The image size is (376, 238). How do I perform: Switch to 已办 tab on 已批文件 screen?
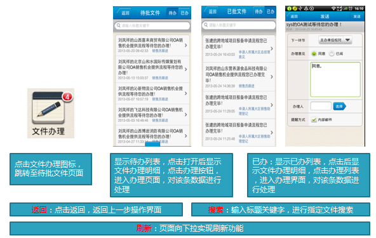pyautogui.click(x=271, y=11)
